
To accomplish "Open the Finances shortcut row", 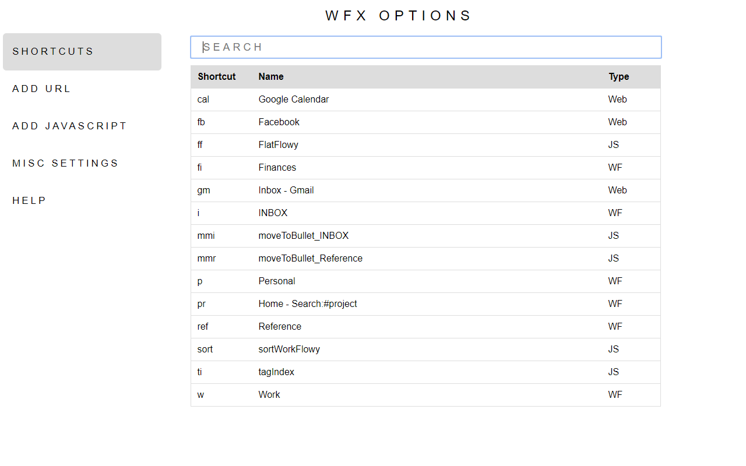I will pyautogui.click(x=277, y=168).
